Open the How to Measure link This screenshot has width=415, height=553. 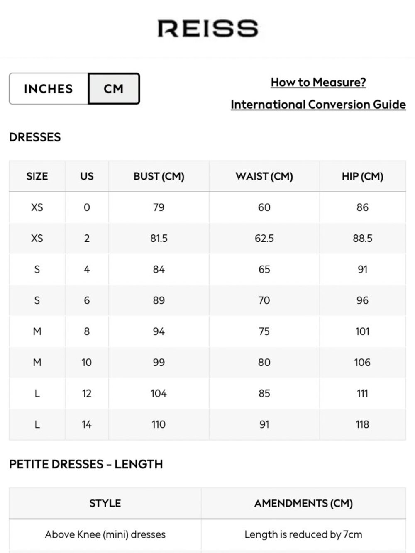point(318,82)
